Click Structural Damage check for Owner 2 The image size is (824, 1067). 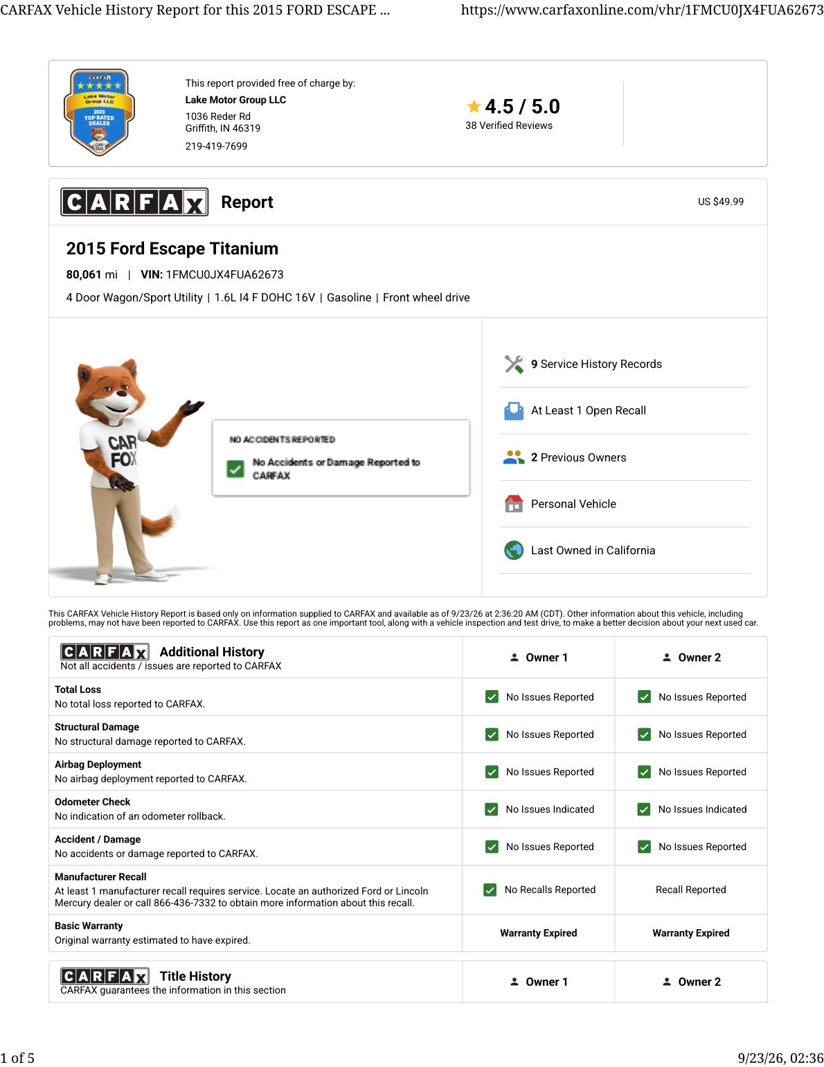tap(644, 734)
